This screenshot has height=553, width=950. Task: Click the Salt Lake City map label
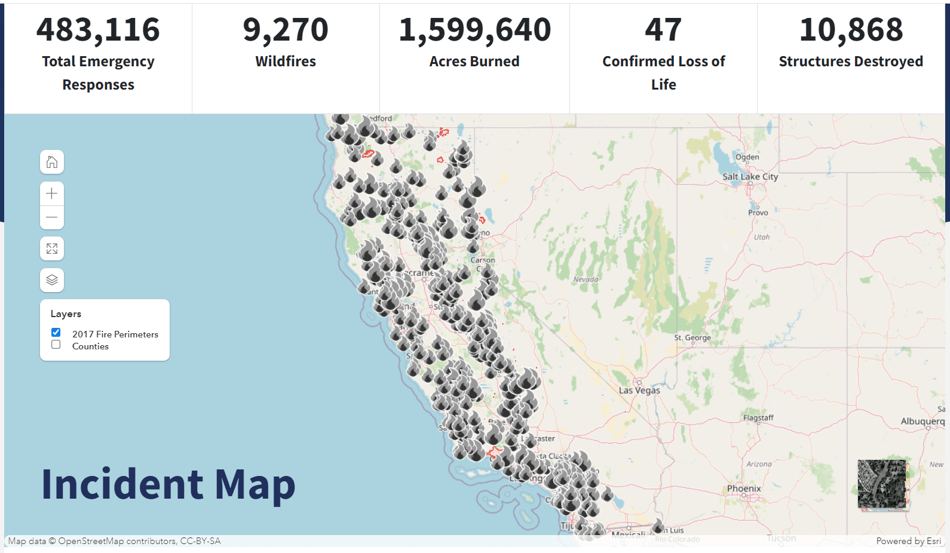750,177
